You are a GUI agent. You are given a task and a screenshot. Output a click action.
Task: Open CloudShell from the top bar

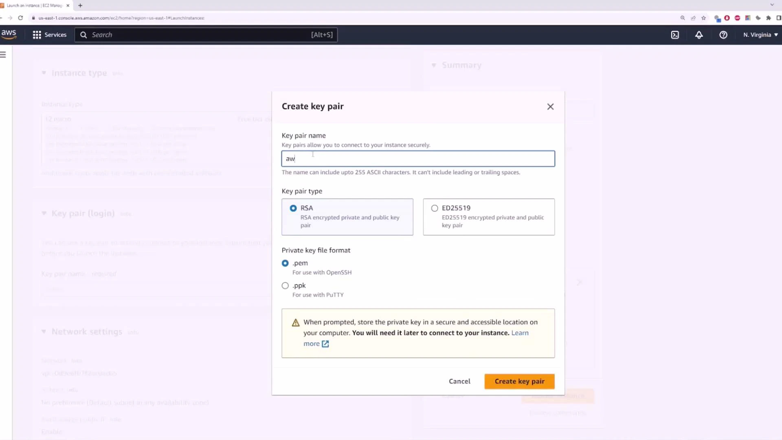click(x=675, y=35)
